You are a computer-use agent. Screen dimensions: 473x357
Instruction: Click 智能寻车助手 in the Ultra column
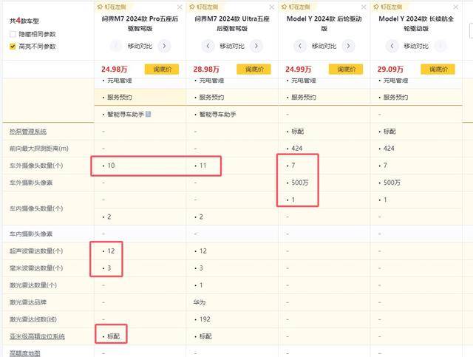tap(218, 115)
